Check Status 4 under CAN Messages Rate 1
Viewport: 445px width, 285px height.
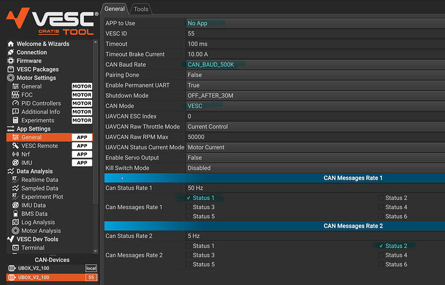pyautogui.click(x=381, y=207)
